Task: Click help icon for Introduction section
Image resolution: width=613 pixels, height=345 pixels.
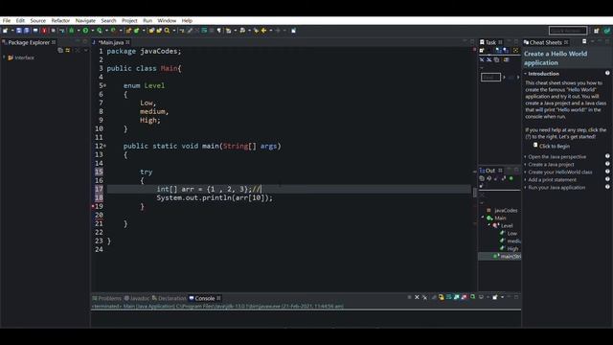Action: tap(607, 73)
